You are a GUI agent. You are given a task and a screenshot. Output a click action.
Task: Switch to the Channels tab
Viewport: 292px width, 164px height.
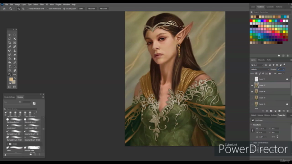(261, 60)
